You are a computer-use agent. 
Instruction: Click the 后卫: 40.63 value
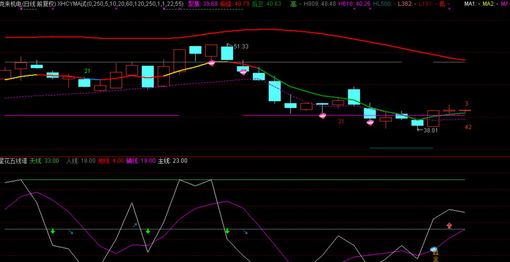click(x=267, y=4)
